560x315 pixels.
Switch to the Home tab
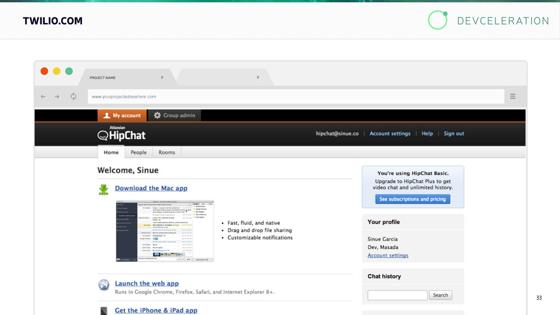(x=111, y=152)
